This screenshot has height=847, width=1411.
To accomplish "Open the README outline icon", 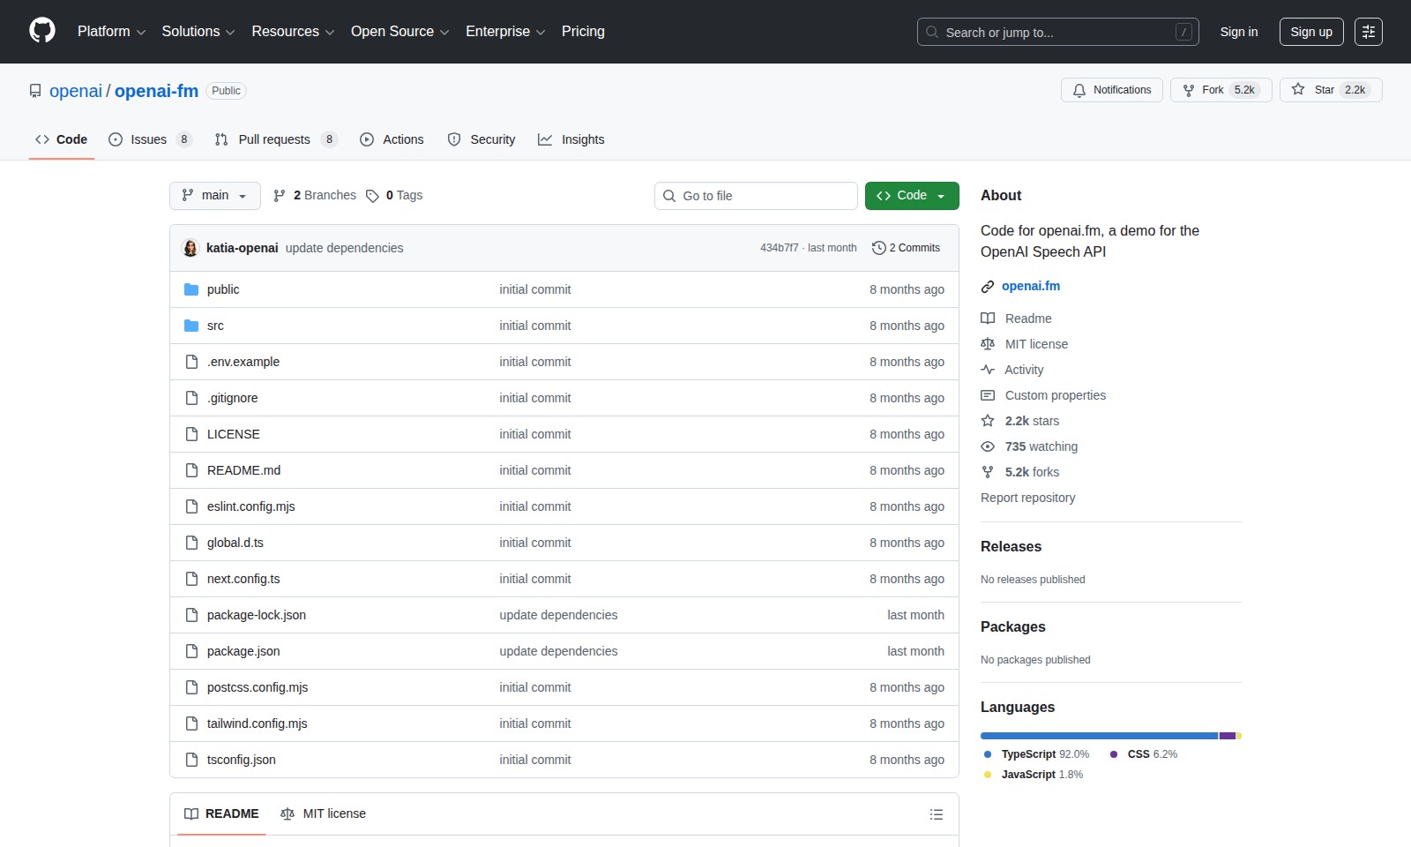I will coord(937,814).
